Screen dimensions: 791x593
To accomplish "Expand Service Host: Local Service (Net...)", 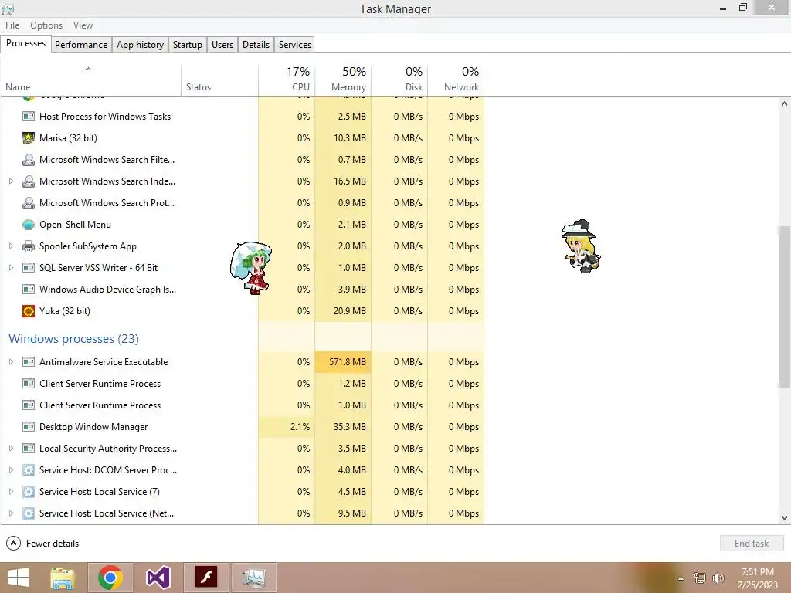I will pyautogui.click(x=11, y=513).
